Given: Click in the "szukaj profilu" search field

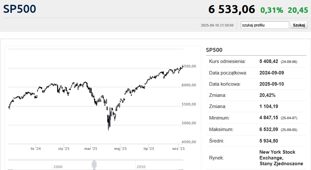Looking at the screenshot, I should [x=265, y=25].
